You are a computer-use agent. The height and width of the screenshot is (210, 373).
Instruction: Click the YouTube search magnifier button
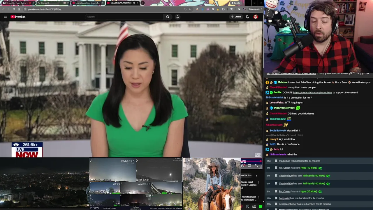pos(168,17)
